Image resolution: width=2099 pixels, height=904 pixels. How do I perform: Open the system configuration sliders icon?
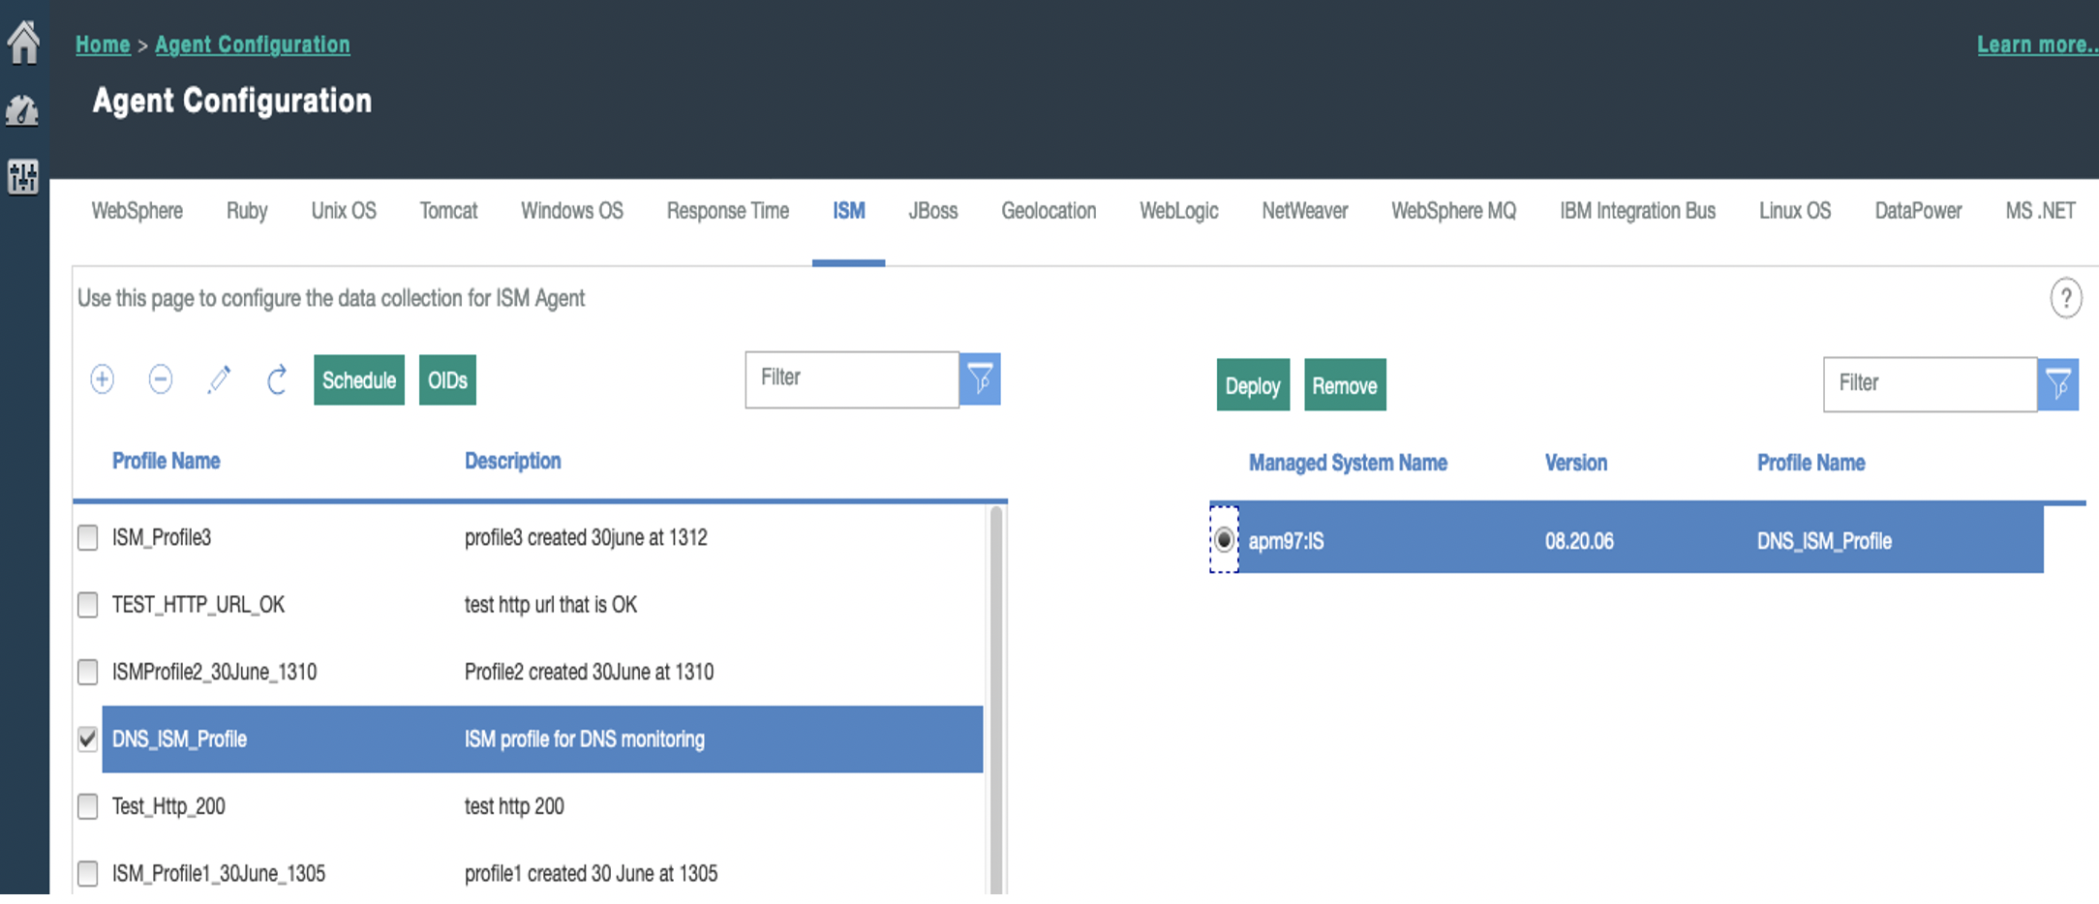[x=23, y=177]
